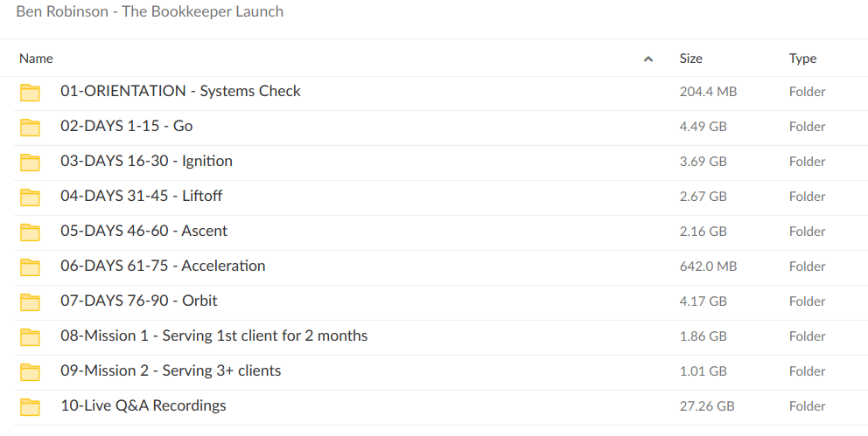Click the Ben Robinson Bookkeeper Launch title
The image size is (868, 436).
coord(150,12)
